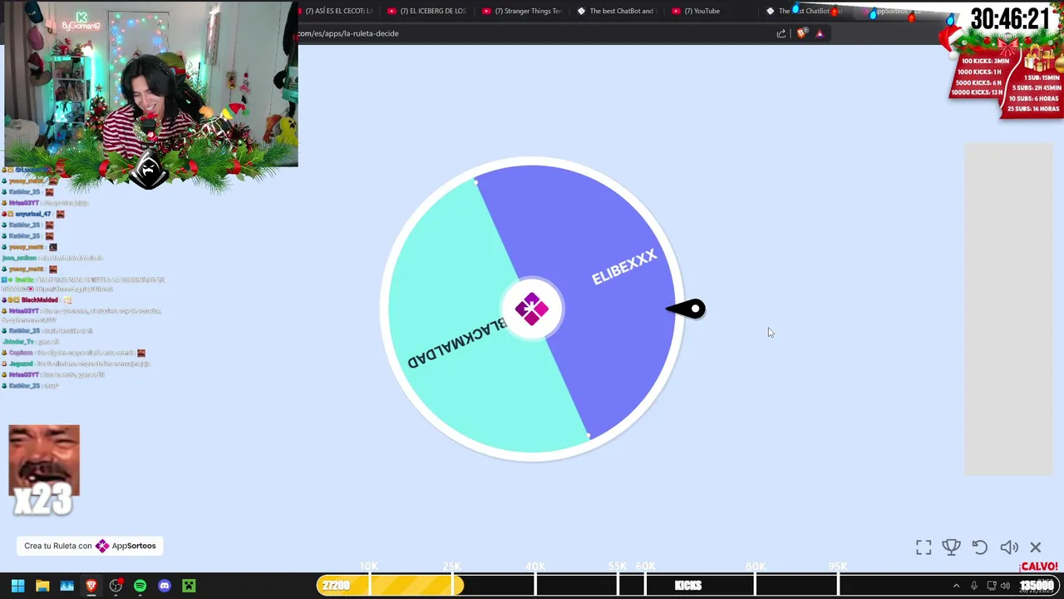
Task: Click the webcam overlay video
Action: (150, 83)
